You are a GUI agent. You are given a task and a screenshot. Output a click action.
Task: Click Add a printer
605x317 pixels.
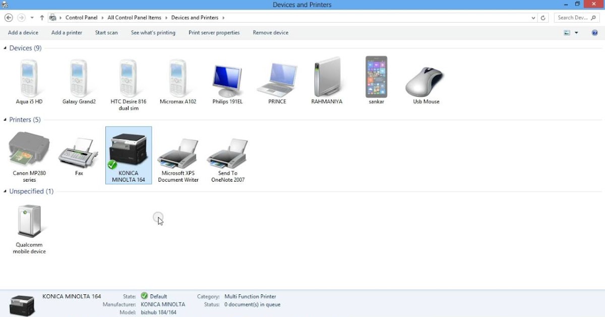click(67, 33)
